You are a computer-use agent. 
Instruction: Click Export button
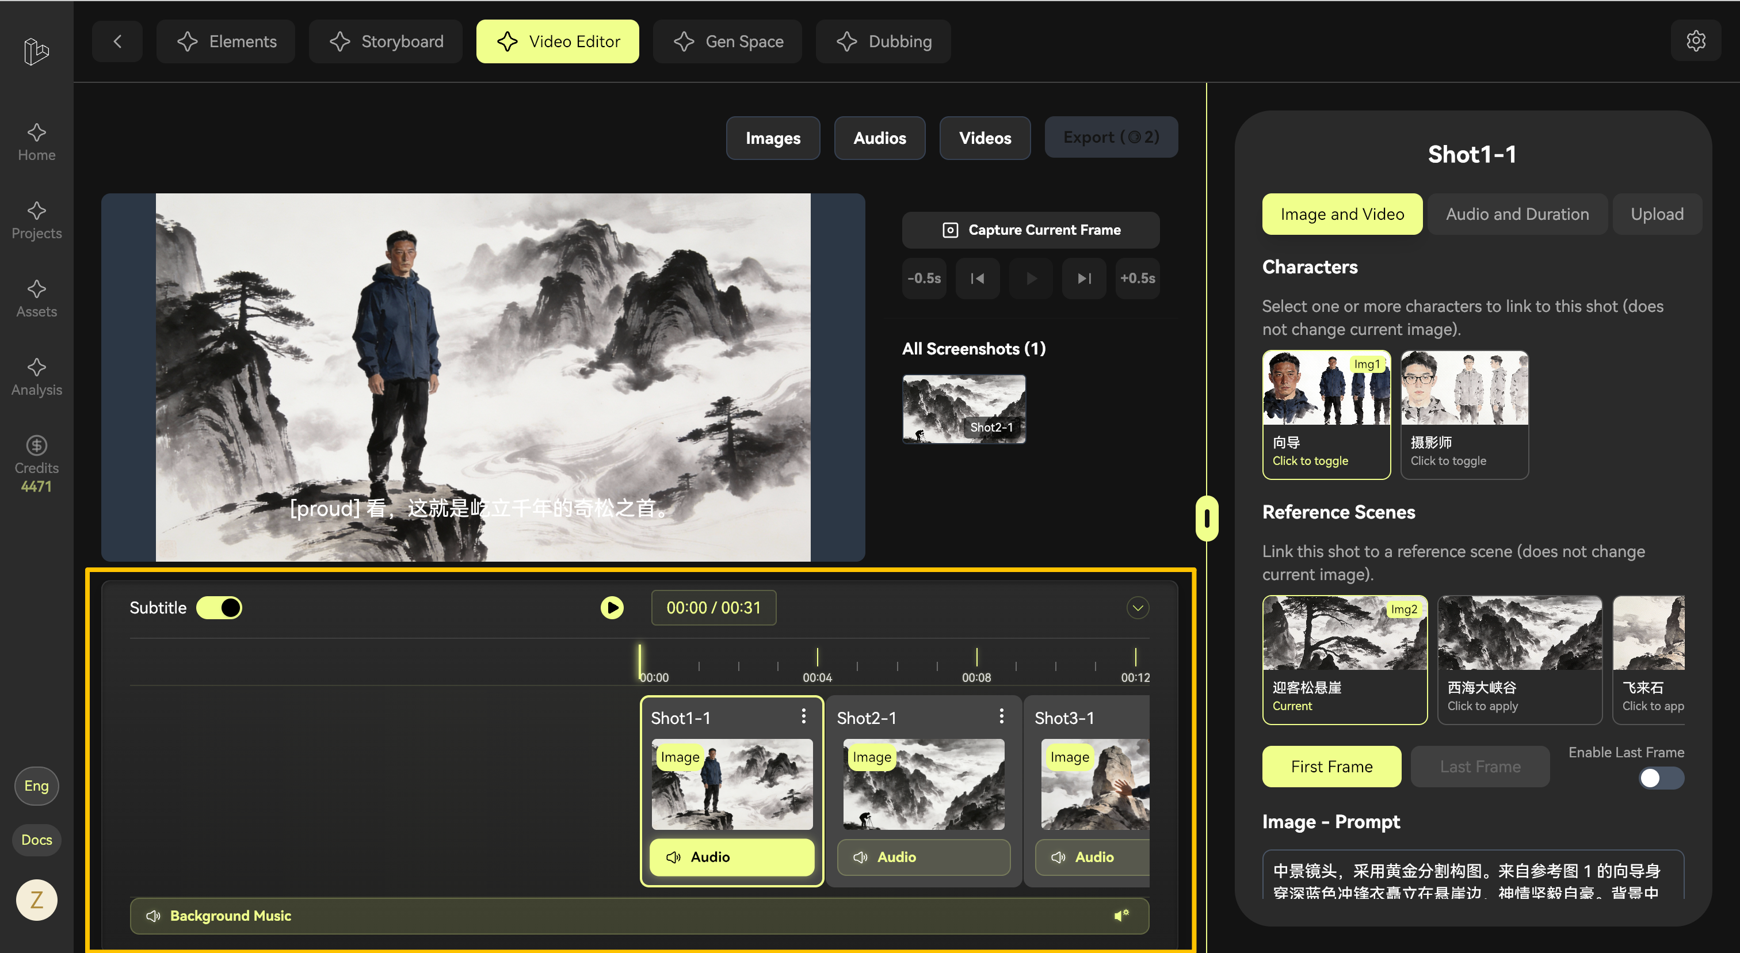[x=1111, y=137]
